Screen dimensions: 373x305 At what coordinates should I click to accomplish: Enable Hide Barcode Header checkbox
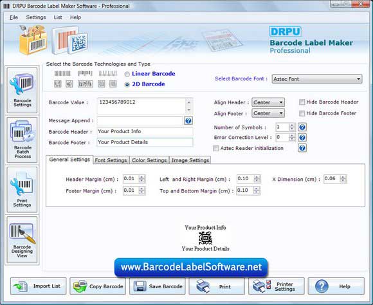pos(302,102)
